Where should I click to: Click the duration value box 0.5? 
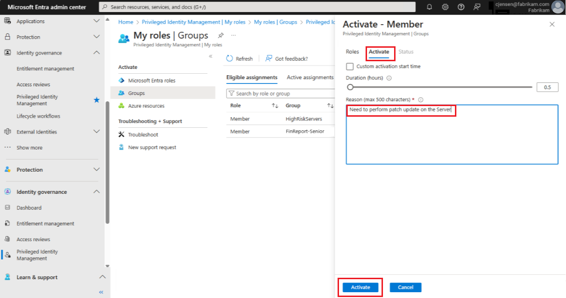(547, 87)
